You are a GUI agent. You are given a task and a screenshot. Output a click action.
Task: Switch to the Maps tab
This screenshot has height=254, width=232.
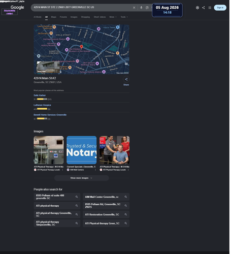(x=54, y=17)
